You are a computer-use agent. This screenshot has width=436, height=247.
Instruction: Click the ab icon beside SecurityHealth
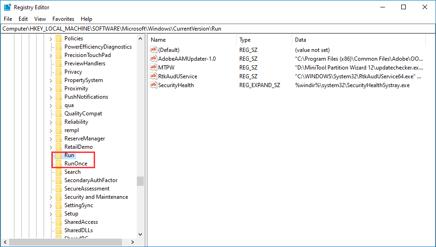154,85
